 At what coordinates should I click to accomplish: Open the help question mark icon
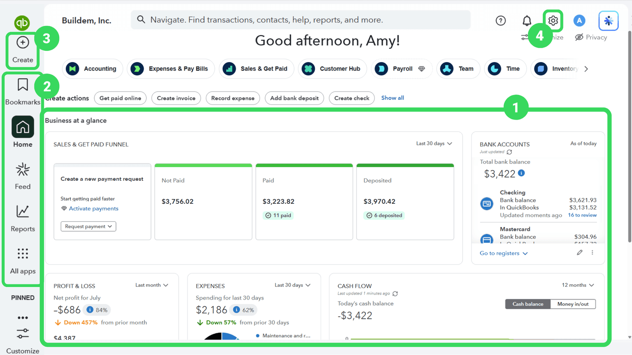point(500,21)
